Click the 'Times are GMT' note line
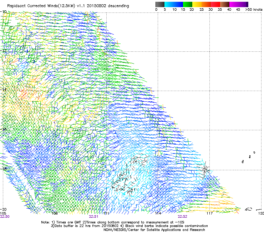 coord(113,222)
